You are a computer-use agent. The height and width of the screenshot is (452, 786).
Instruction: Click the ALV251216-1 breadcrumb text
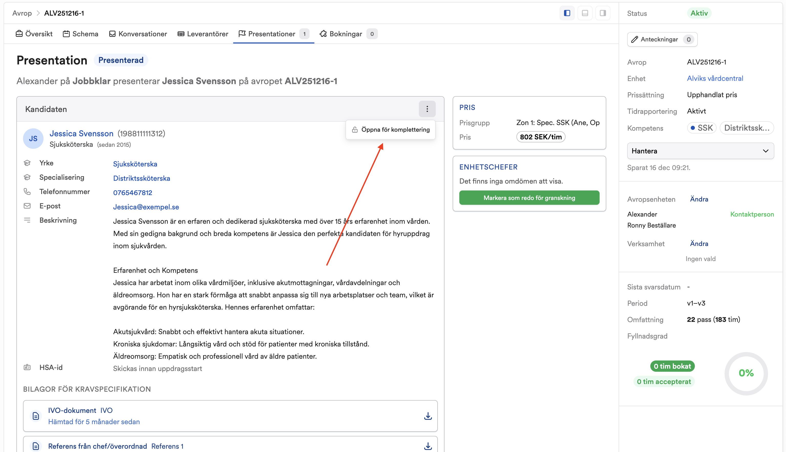pyautogui.click(x=64, y=13)
